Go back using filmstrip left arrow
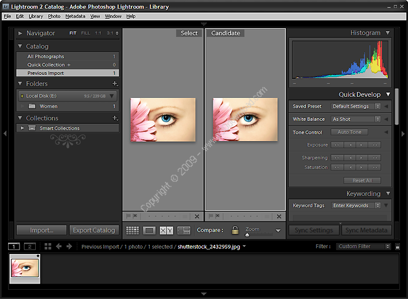This screenshot has height=299, width=408. [59, 247]
